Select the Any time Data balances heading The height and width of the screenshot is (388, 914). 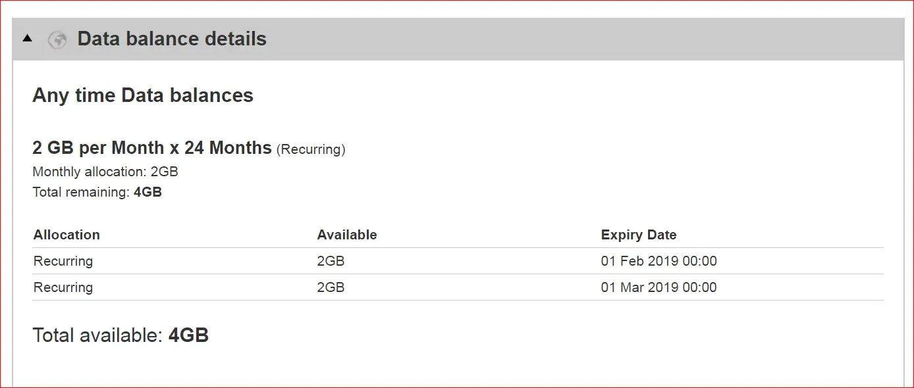tap(143, 95)
